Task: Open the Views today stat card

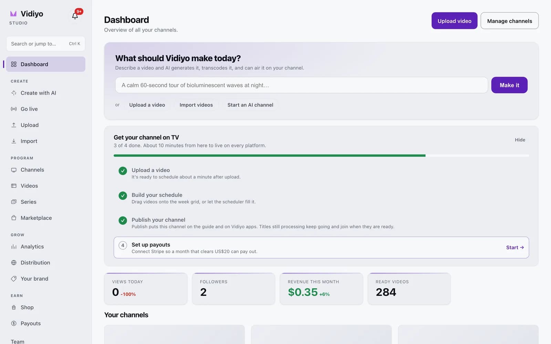Action: coord(146,289)
